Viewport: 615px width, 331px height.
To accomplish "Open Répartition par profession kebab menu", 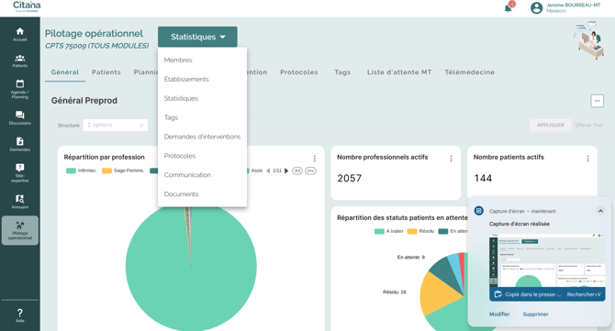I will 314,159.
